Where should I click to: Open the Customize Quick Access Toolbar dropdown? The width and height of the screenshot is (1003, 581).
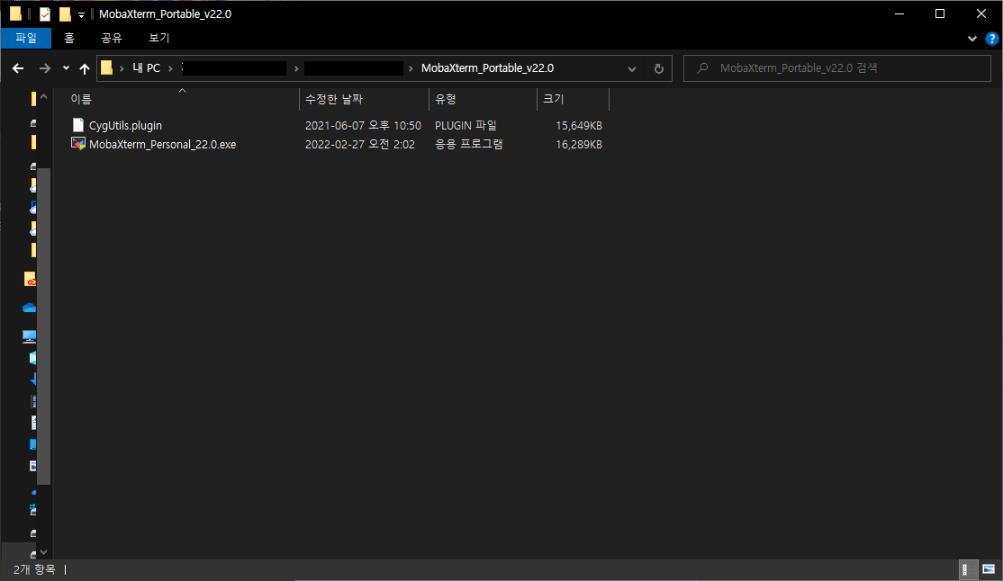[81, 14]
